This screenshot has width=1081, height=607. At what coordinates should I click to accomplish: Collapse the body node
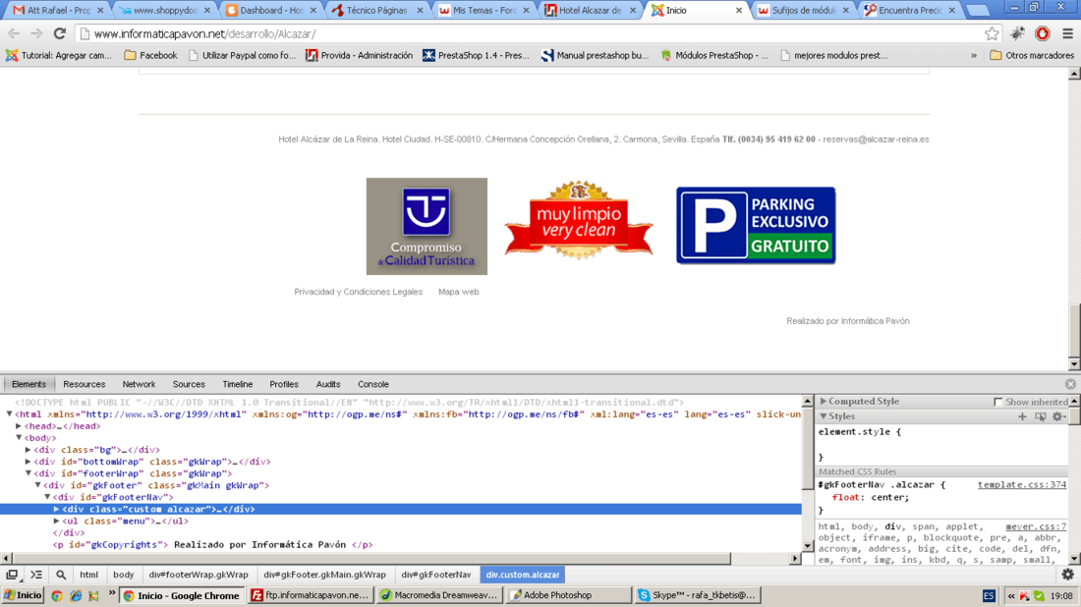[19, 437]
